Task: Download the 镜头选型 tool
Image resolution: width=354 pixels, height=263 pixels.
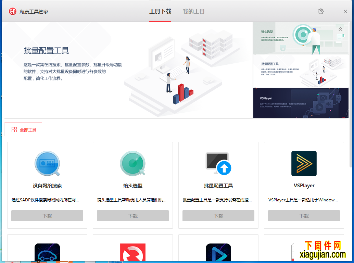Action: point(133,216)
